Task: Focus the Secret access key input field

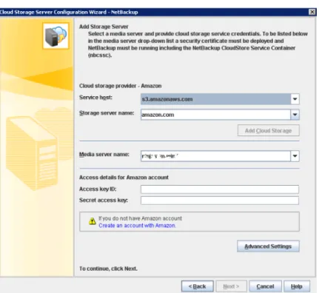Action: (220, 201)
